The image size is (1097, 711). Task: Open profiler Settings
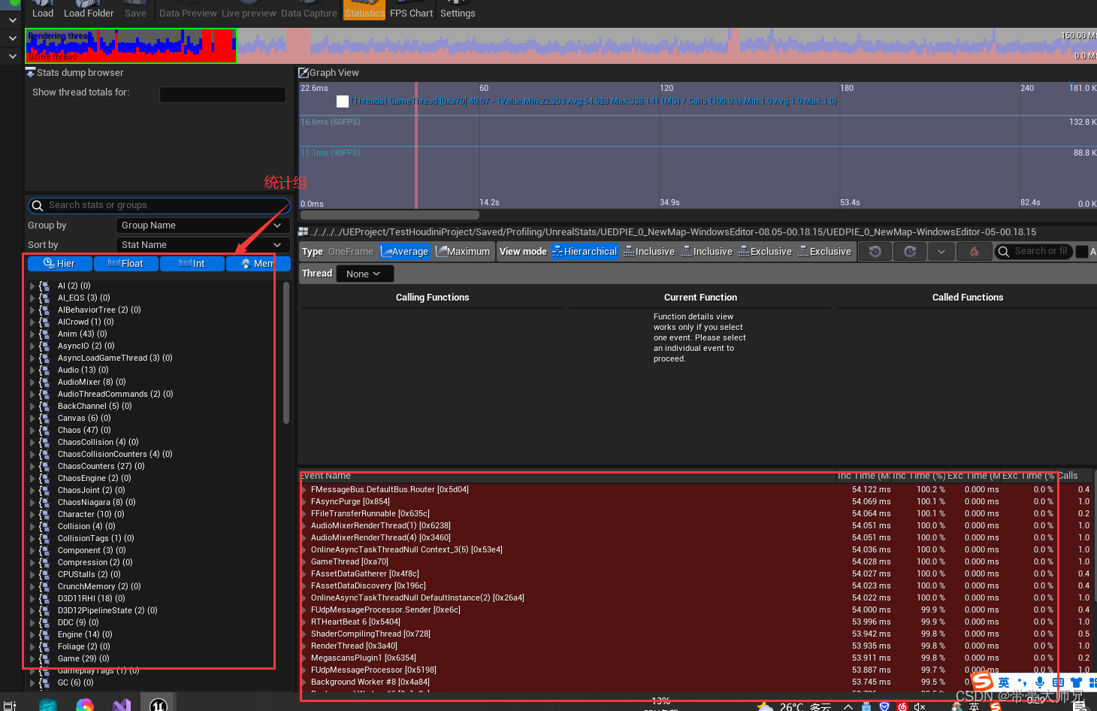click(x=458, y=10)
